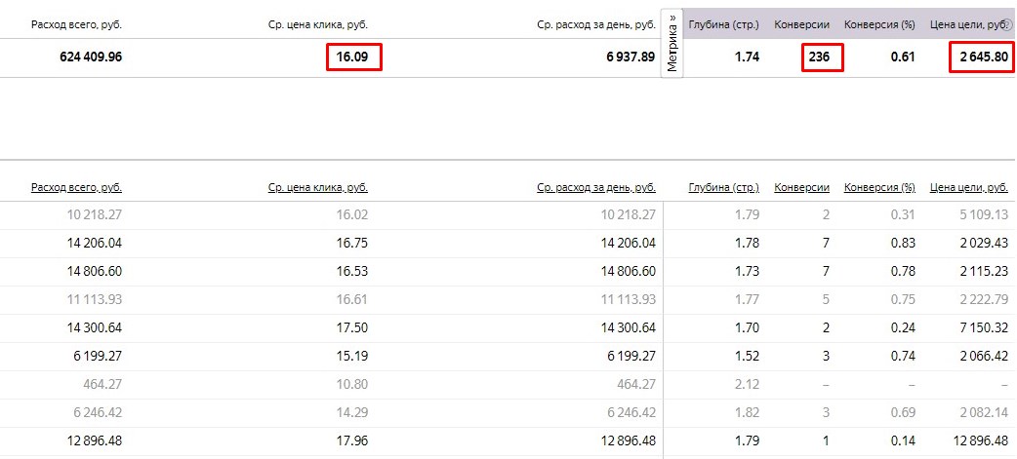Click click-price cell 14.29
This screenshot has height=459, width=1017.
click(x=352, y=413)
